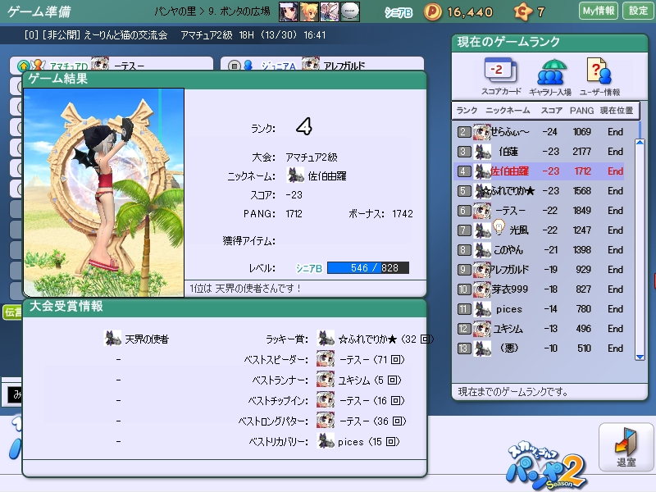
Task: Select rank row このやん
Action: point(539,250)
